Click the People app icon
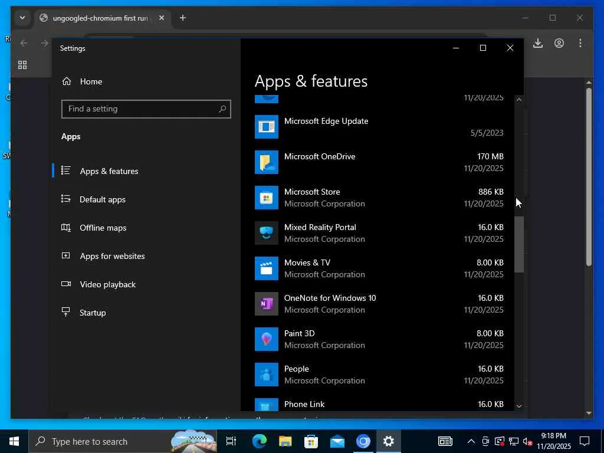This screenshot has height=453, width=604. pos(266,375)
